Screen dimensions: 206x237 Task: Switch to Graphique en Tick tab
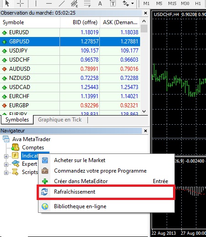60,120
